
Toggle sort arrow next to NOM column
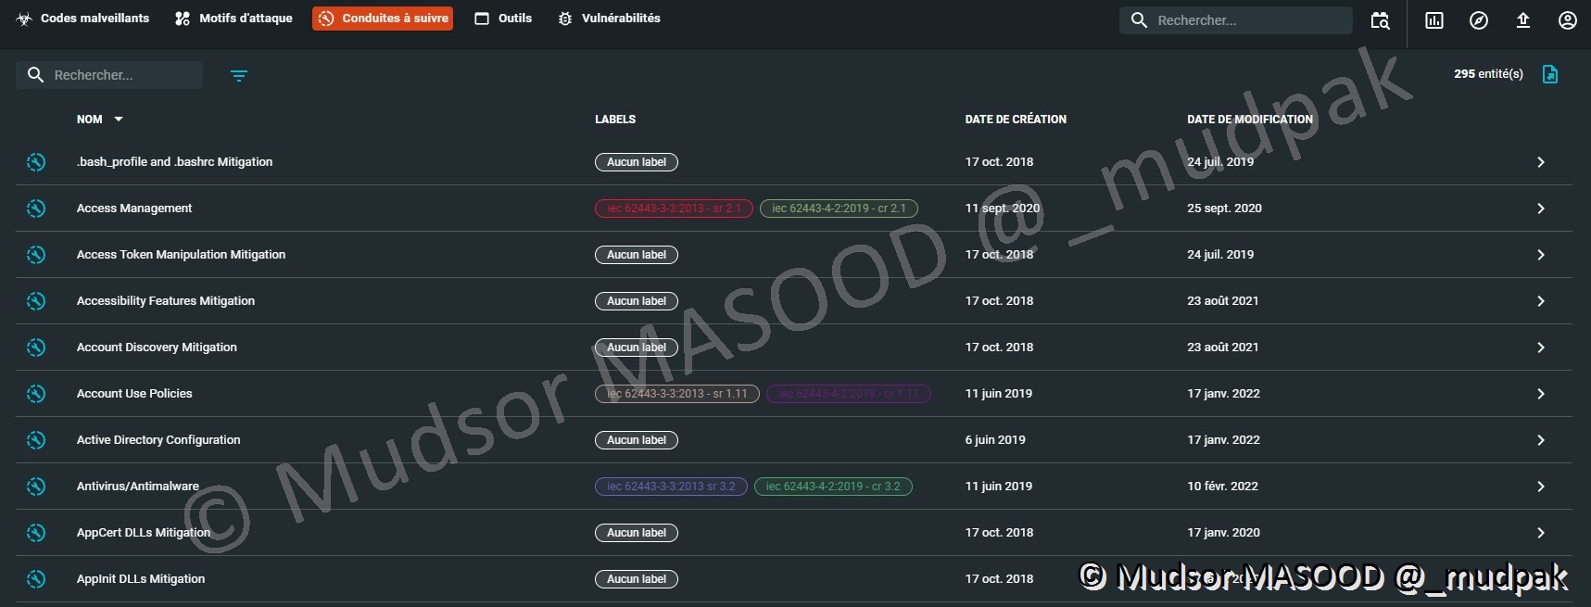click(119, 120)
